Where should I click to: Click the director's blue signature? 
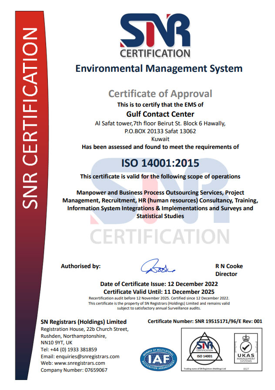pos(158,266)
